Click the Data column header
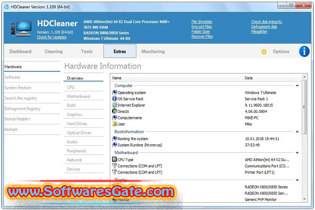Image resolution: width=315 pixels, height=210 pixels. (x=267, y=78)
